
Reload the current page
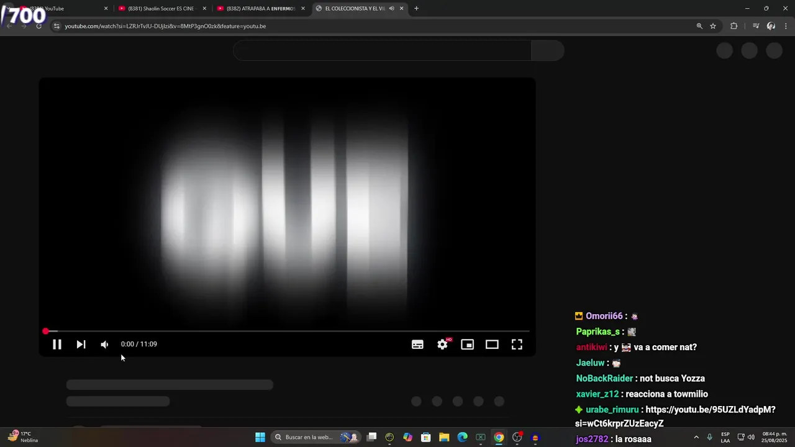point(39,26)
